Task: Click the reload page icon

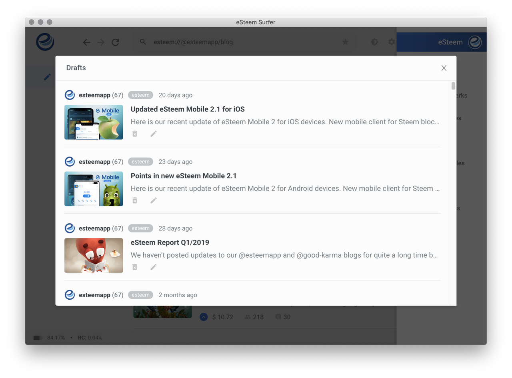Action: tap(116, 42)
